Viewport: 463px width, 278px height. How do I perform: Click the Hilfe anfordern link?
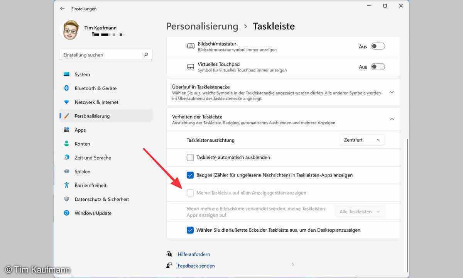(194, 254)
